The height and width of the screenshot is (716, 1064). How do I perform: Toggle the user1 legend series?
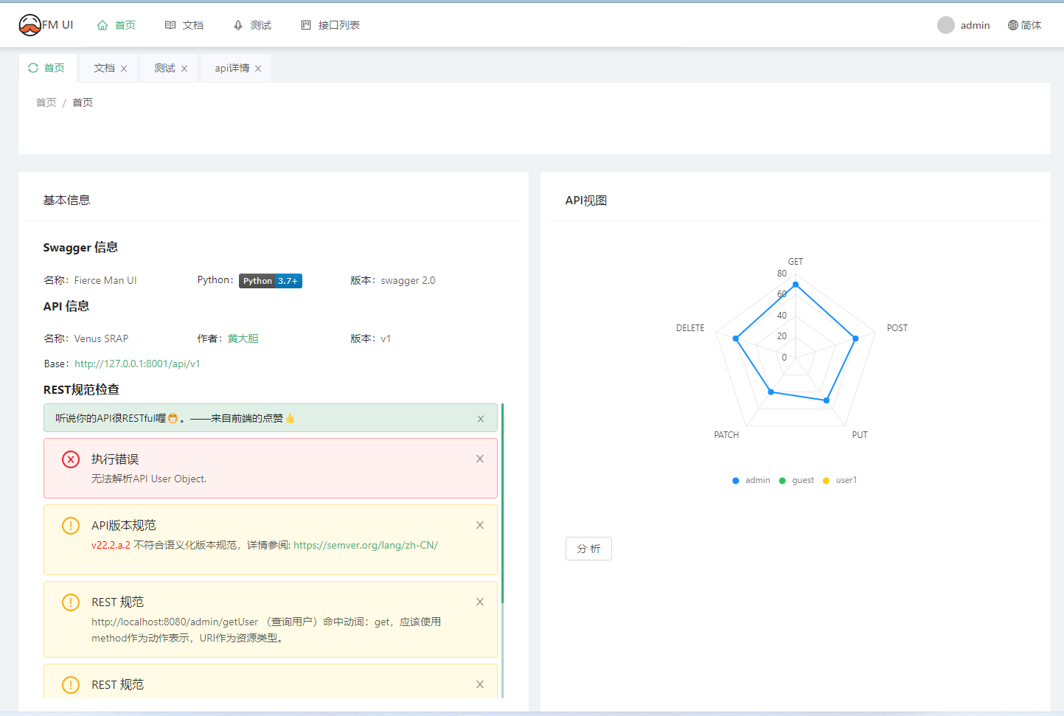pyautogui.click(x=839, y=480)
